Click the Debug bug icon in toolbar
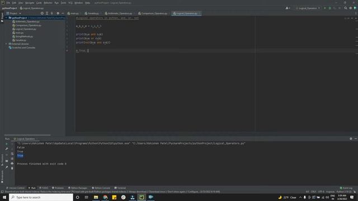 click(x=329, y=8)
